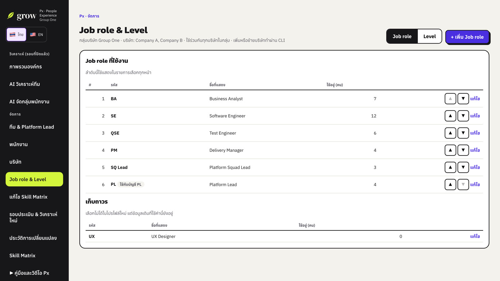The height and width of the screenshot is (281, 500).
Task: Move PM role up
Action: point(450,150)
